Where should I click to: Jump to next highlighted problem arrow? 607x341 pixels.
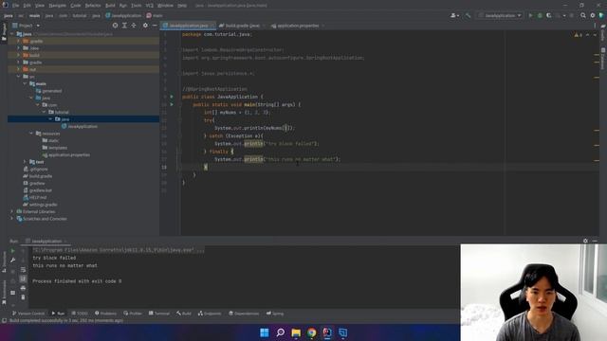[x=595, y=35]
